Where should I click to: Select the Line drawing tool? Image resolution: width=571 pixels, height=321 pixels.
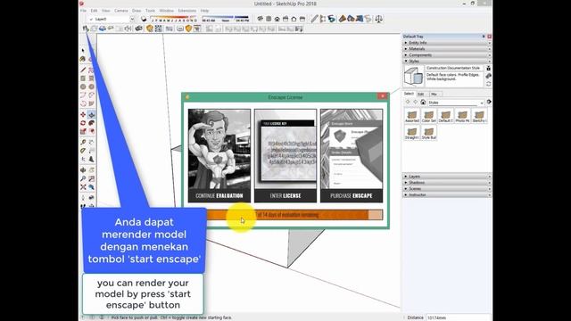click(83, 70)
